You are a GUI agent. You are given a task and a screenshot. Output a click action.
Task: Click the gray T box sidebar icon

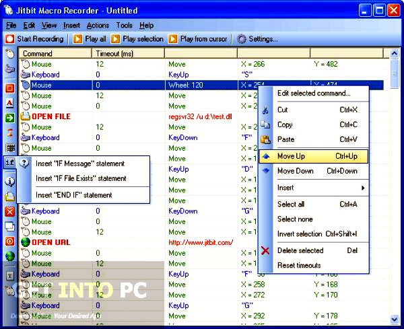(10, 276)
